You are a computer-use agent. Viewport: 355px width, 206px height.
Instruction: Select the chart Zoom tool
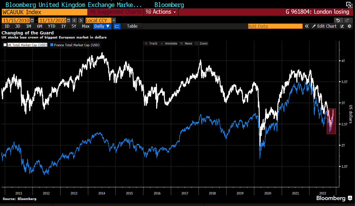pos(201,43)
